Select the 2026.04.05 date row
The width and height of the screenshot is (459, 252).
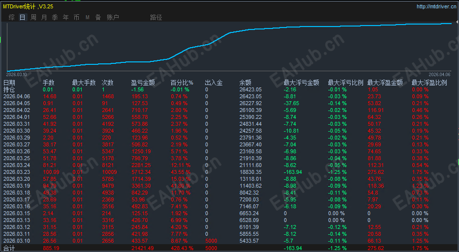point(17,103)
